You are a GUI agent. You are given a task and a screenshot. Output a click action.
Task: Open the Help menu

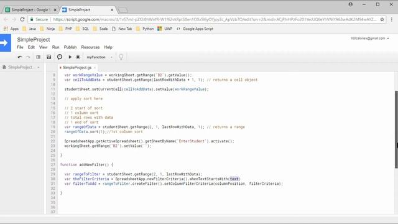(108, 47)
